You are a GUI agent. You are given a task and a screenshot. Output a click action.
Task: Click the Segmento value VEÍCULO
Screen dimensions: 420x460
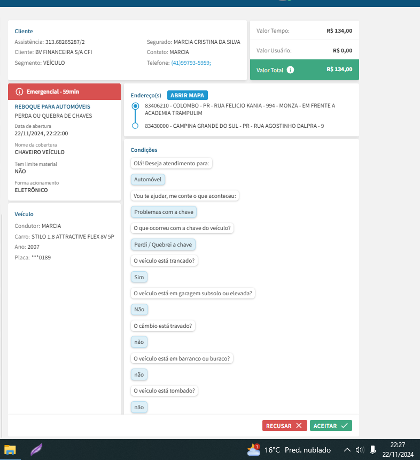tap(54, 63)
